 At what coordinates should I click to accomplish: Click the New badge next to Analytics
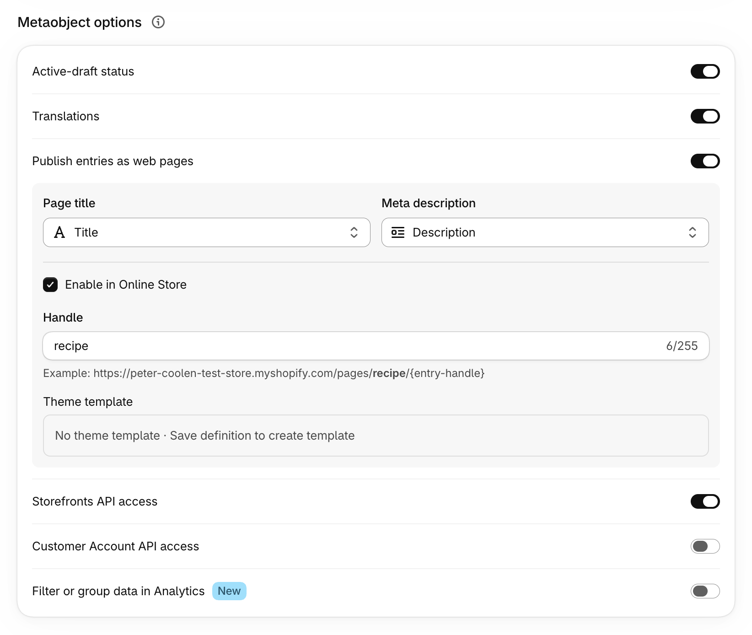tap(229, 591)
